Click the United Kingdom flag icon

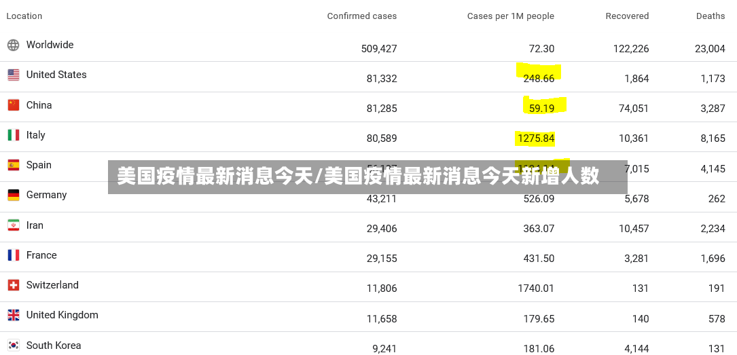pos(13,315)
